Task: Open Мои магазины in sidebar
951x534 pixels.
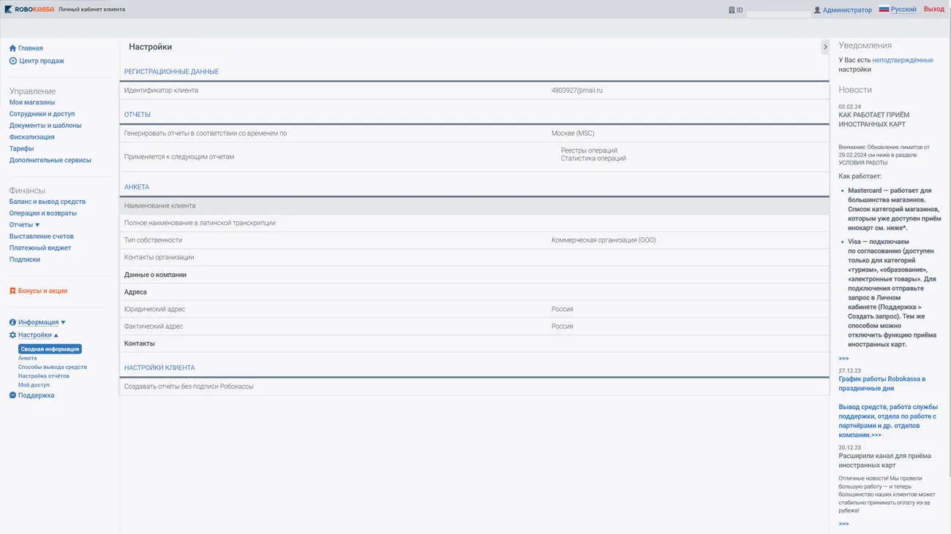Action: [x=31, y=102]
